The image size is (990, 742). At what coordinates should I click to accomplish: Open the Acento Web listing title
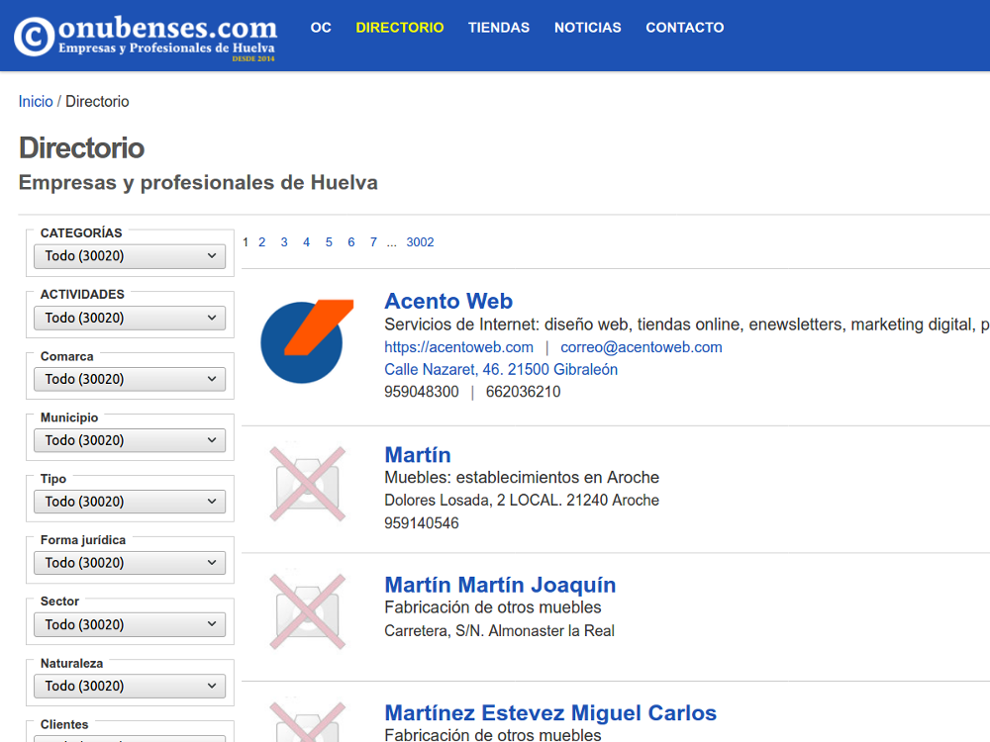[x=448, y=301]
